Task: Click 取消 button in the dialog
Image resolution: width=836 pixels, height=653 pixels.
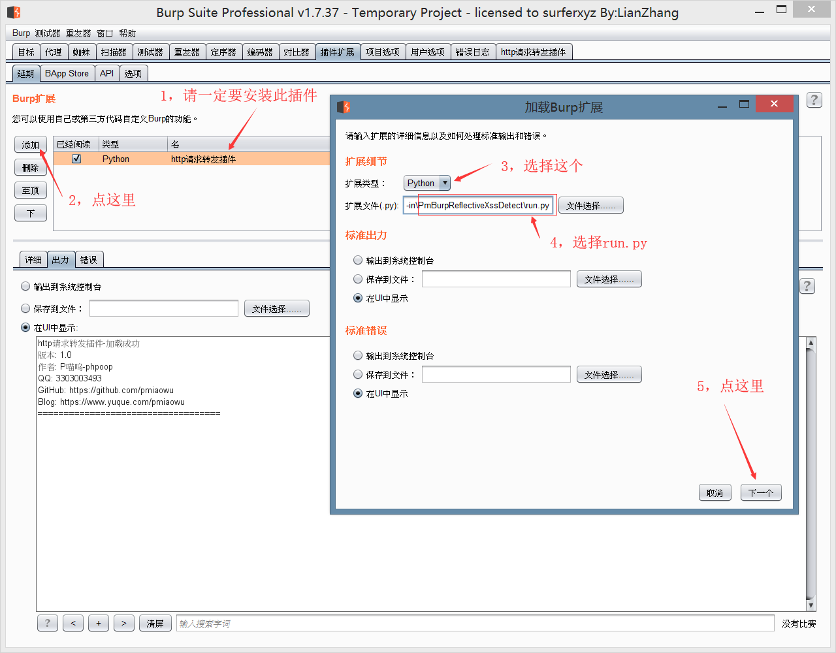Action: tap(715, 492)
